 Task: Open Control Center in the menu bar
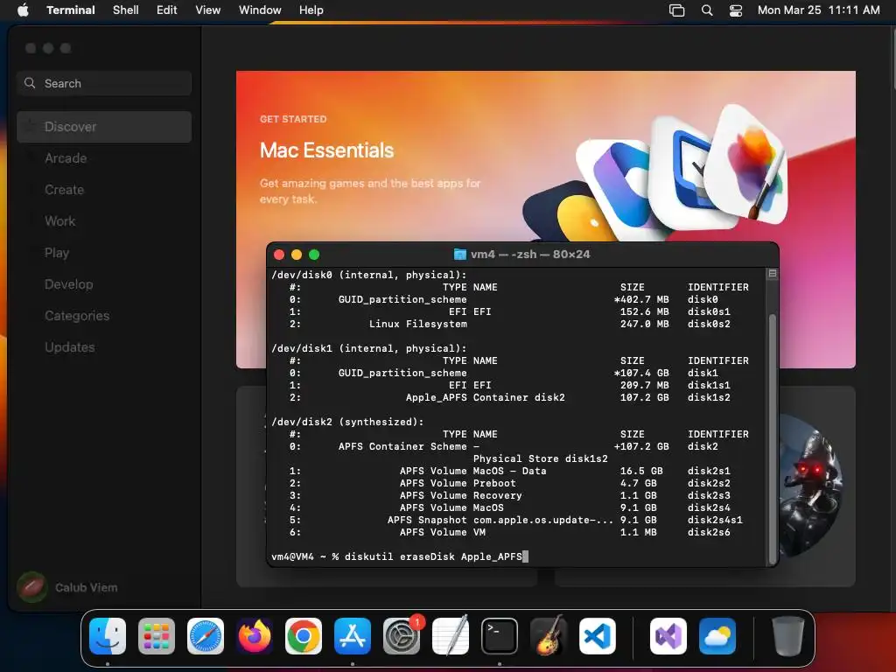click(x=736, y=10)
